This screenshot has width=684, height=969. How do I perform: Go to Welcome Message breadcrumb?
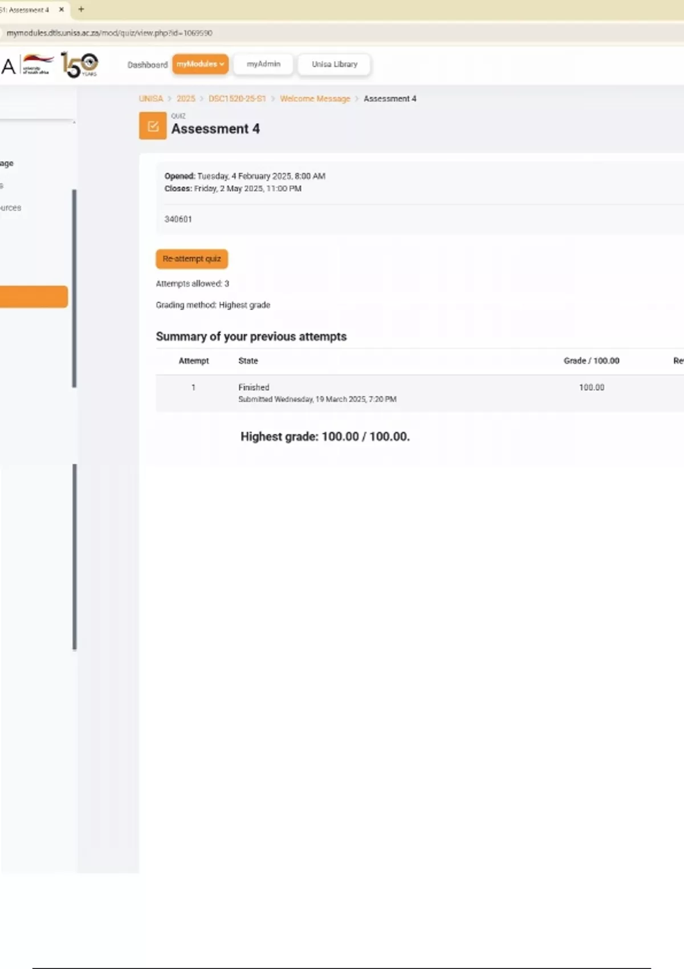click(x=315, y=99)
